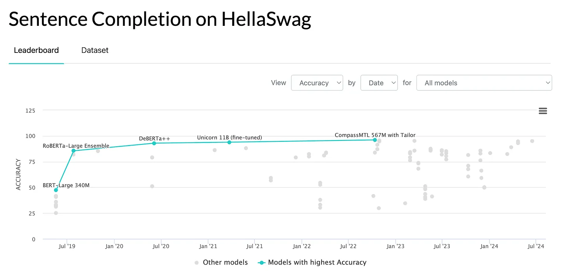This screenshot has width=571, height=272.
Task: Select the RoBERTa-Large Ensemble data point
Action: point(74,150)
